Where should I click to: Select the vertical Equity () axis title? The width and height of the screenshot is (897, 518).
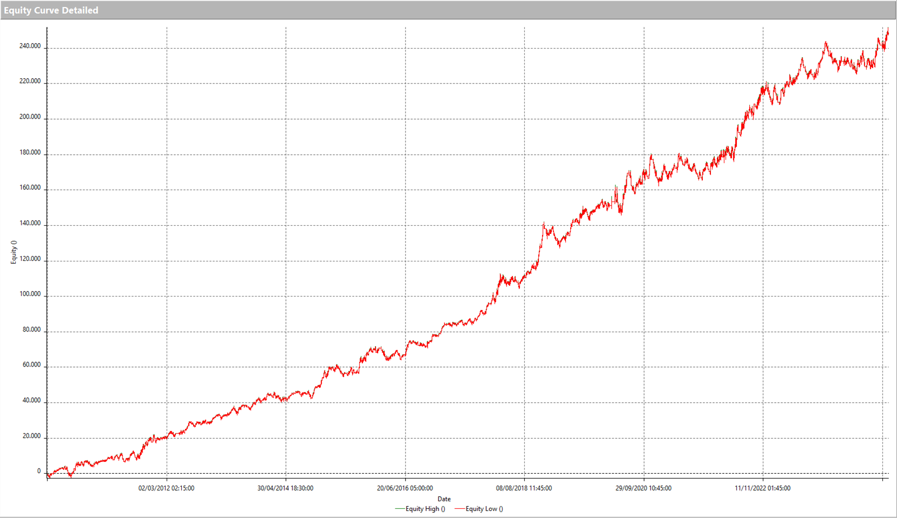(x=14, y=252)
